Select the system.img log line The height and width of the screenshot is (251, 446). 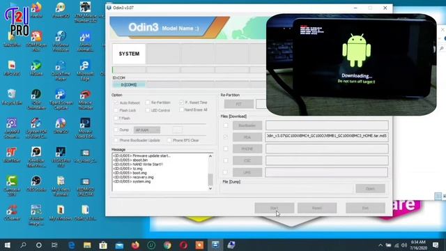tap(132, 181)
